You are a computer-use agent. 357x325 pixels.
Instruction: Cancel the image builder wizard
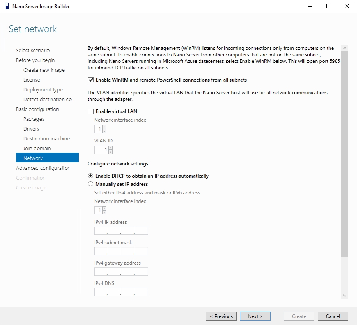333,316
